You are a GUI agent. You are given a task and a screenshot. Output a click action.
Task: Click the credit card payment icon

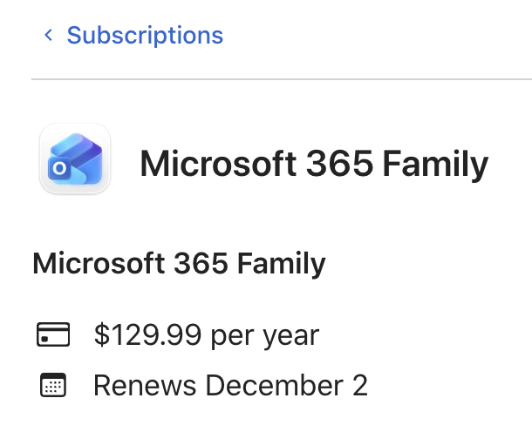53,334
